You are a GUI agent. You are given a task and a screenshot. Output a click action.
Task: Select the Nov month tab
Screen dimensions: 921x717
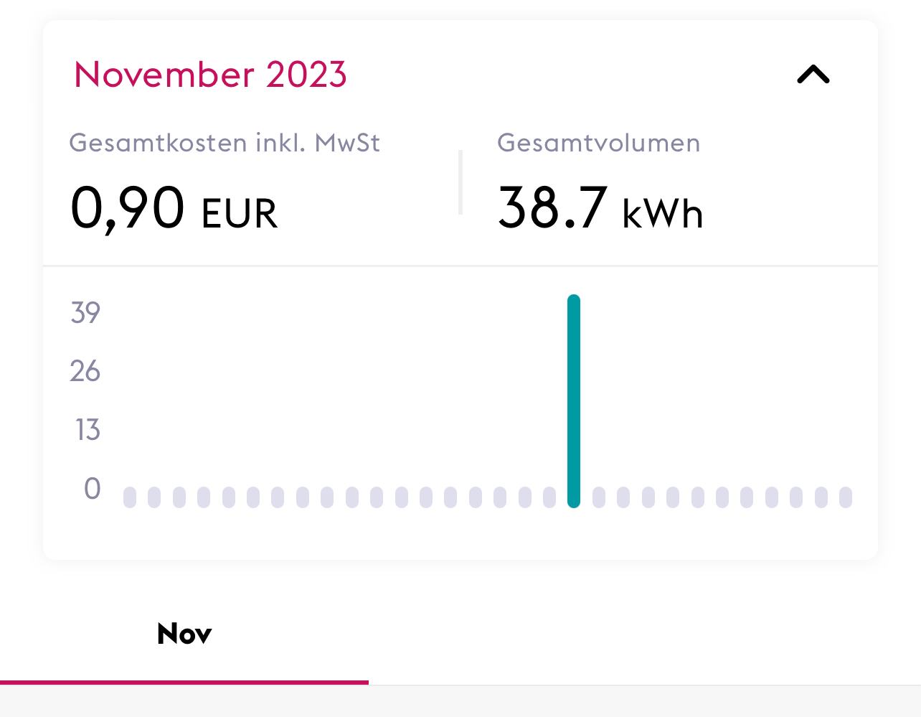[x=184, y=634]
